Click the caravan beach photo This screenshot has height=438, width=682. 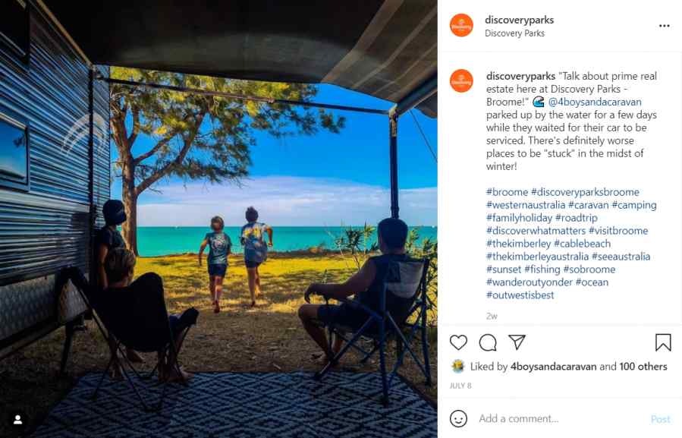pos(218,219)
